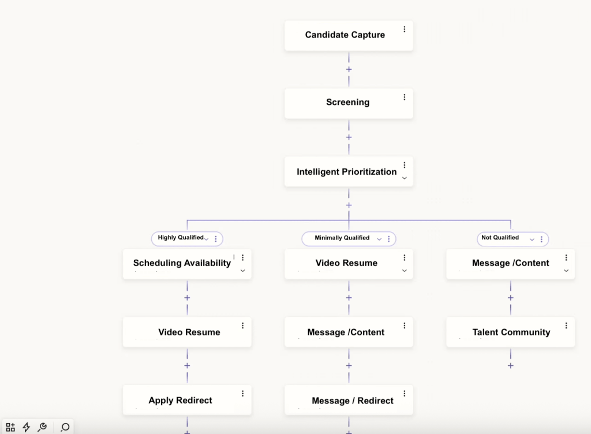This screenshot has width=591, height=434.
Task: Expand Intelligent Prioritization node chevron
Action: click(404, 178)
